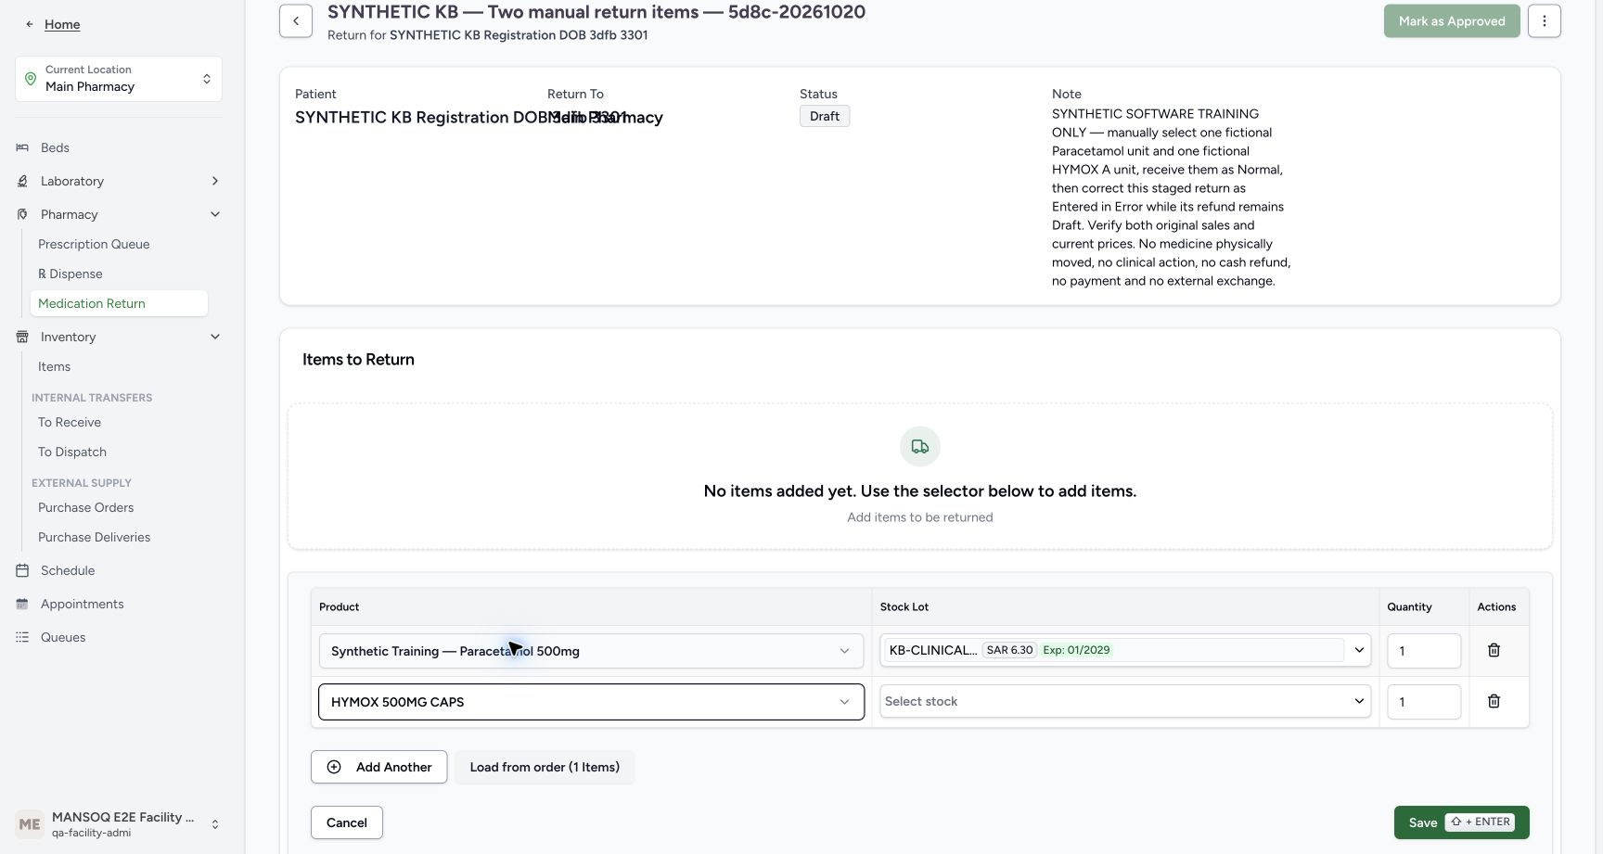This screenshot has width=1603, height=854.
Task: Focus the Paracetamol quantity field
Action: (x=1424, y=651)
